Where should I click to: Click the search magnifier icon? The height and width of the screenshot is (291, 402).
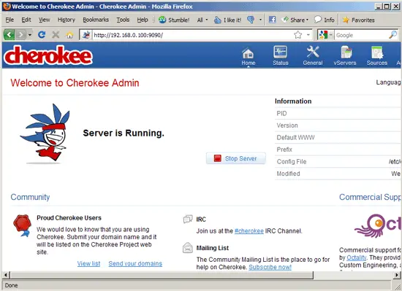click(x=392, y=34)
